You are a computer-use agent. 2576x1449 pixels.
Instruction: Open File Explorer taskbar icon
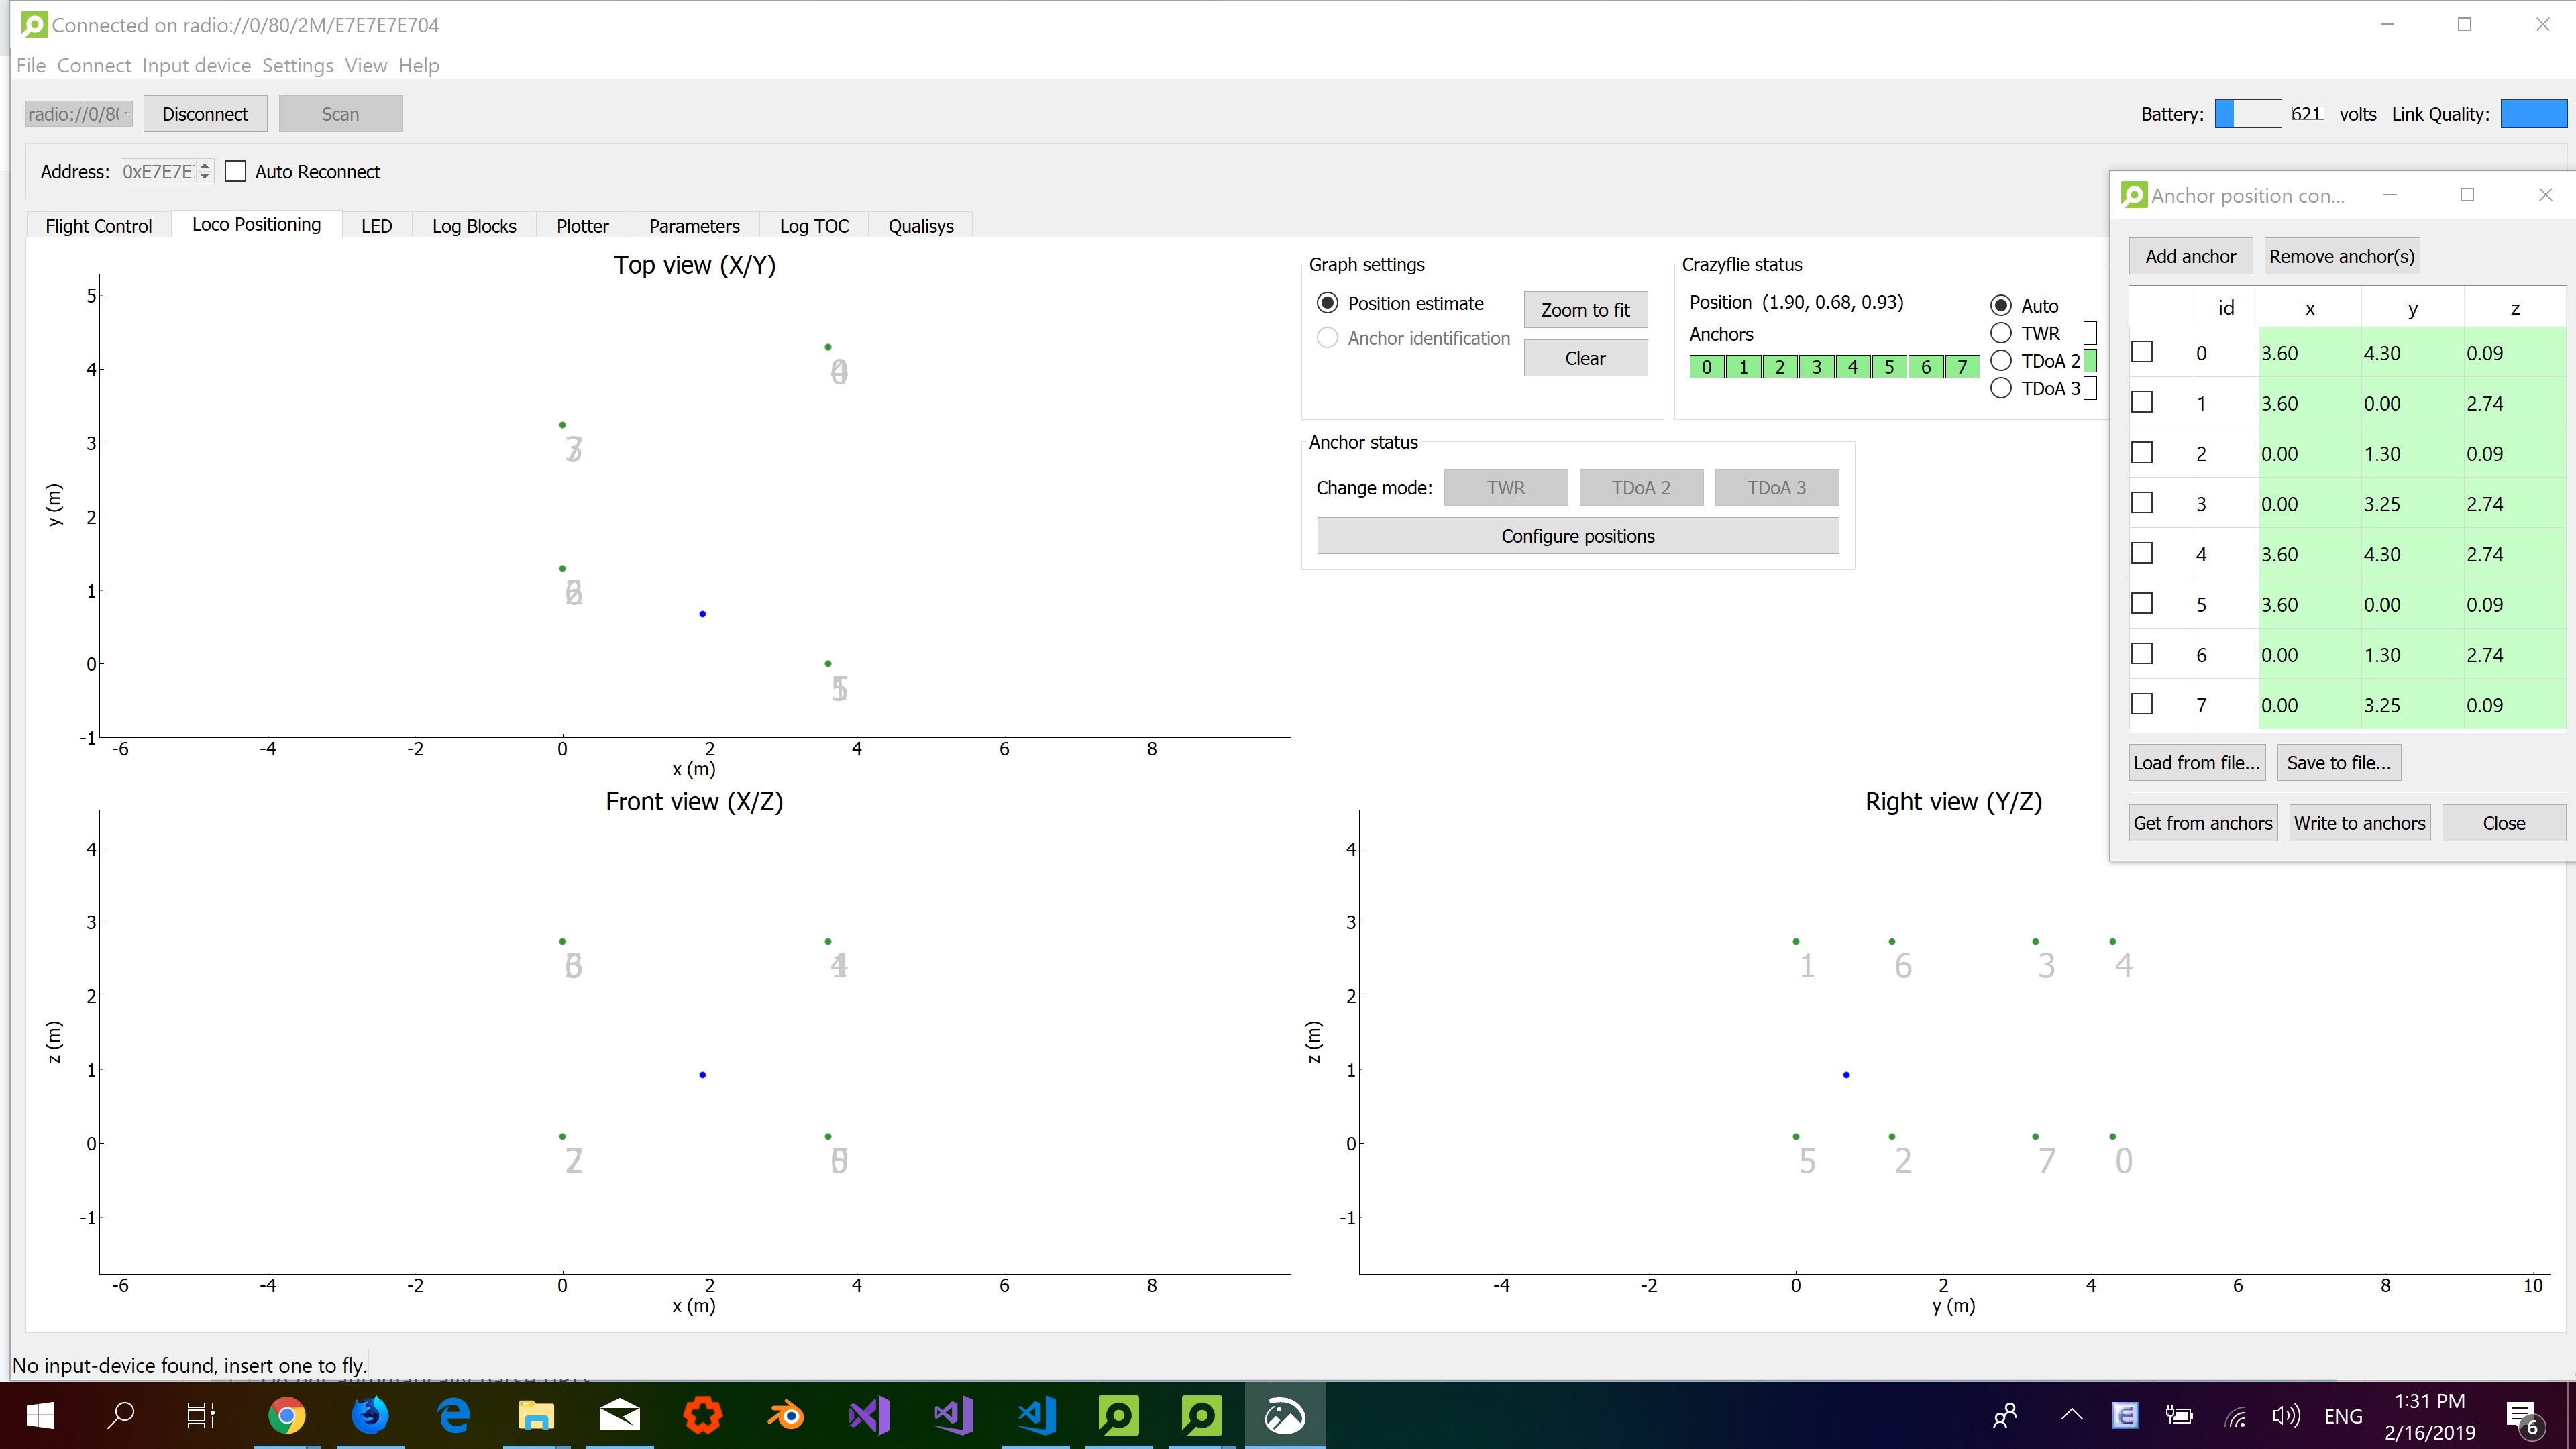[536, 1416]
